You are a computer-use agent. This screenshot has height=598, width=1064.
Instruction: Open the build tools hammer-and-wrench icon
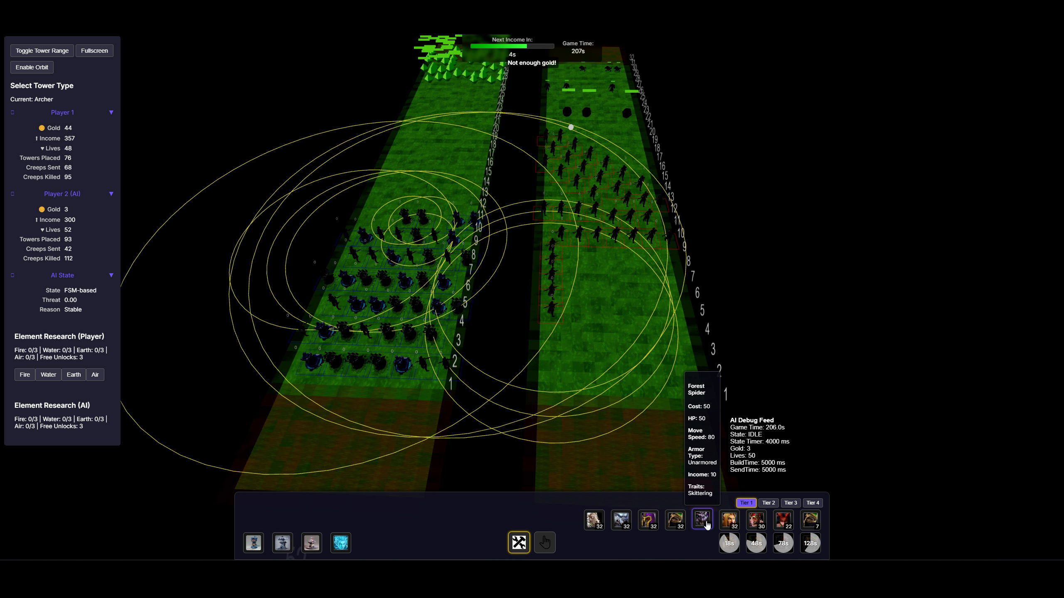518,542
